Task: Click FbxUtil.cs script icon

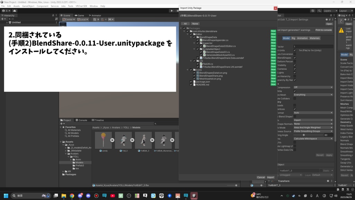Action: (x=201, y=64)
